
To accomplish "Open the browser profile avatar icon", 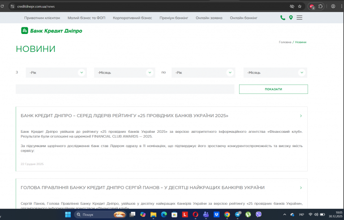I will [x=333, y=6].
